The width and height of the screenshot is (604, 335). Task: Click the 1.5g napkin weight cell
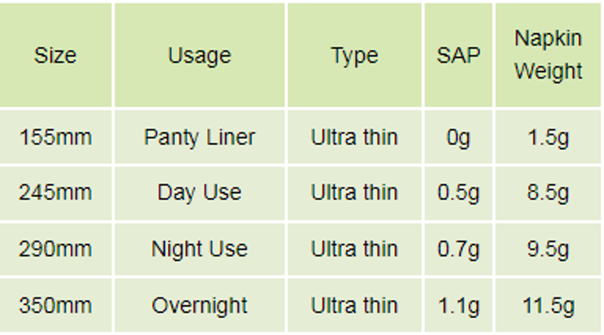pyautogui.click(x=548, y=137)
